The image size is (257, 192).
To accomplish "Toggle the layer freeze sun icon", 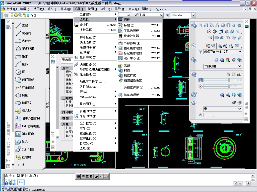I will pos(16,15).
